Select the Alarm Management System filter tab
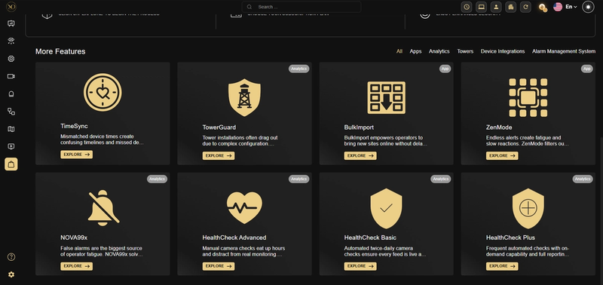This screenshot has height=285, width=603. click(563, 51)
